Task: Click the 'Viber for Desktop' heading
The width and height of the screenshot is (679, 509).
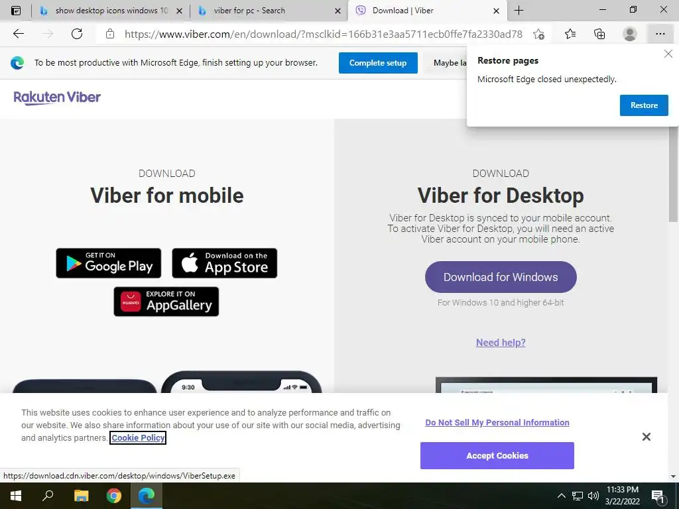Action: click(501, 196)
